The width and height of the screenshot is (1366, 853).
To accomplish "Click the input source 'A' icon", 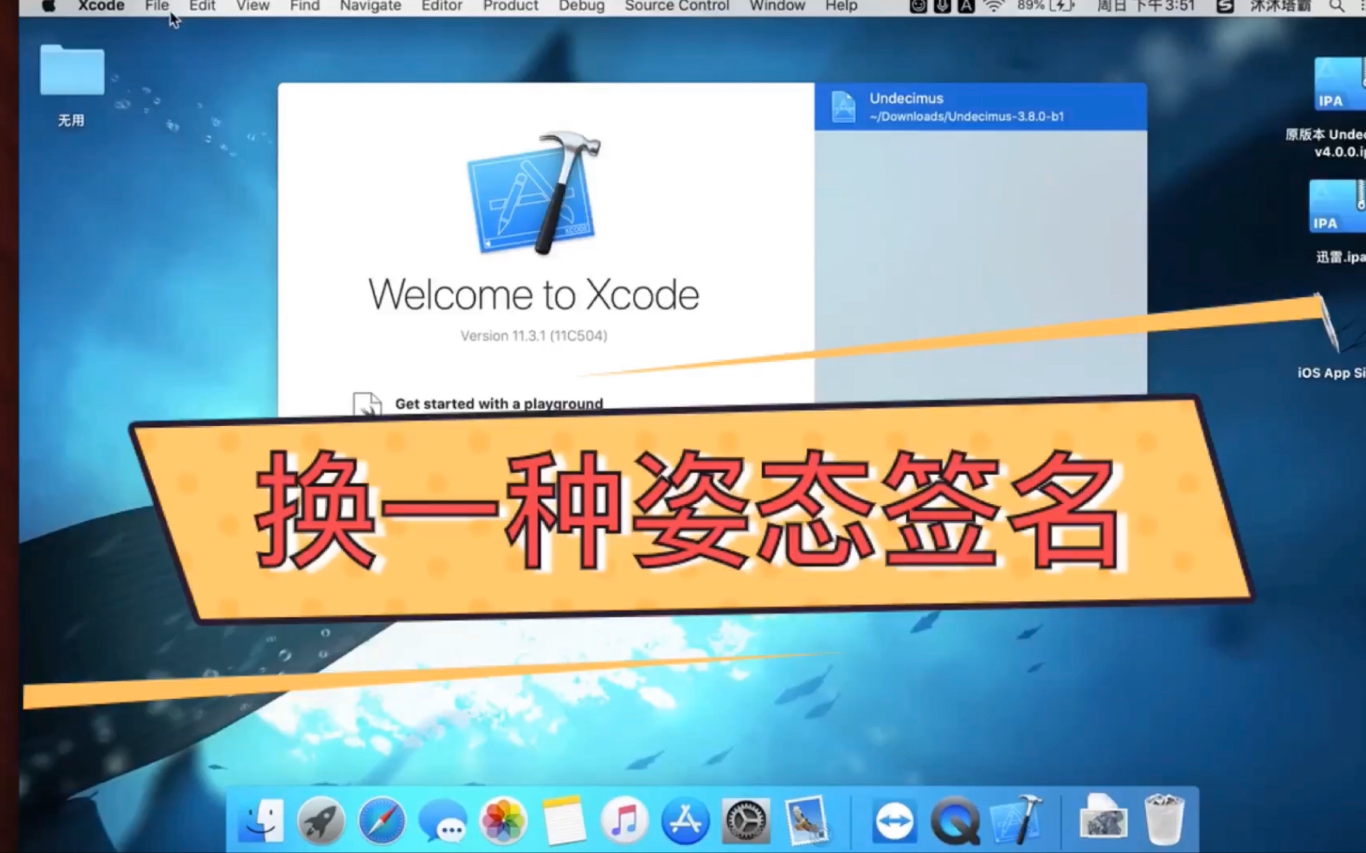I will pos(966,6).
